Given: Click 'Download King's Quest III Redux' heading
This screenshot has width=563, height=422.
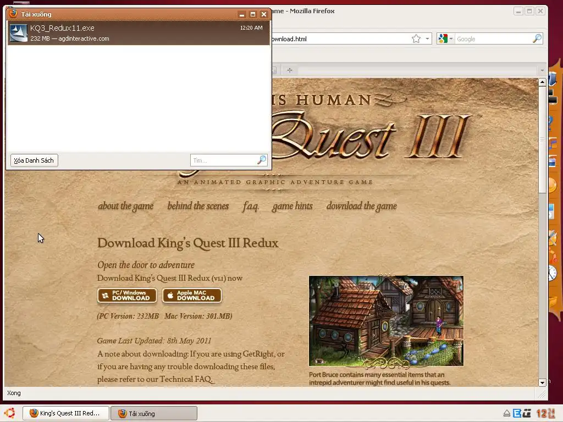Looking at the screenshot, I should coord(188,243).
